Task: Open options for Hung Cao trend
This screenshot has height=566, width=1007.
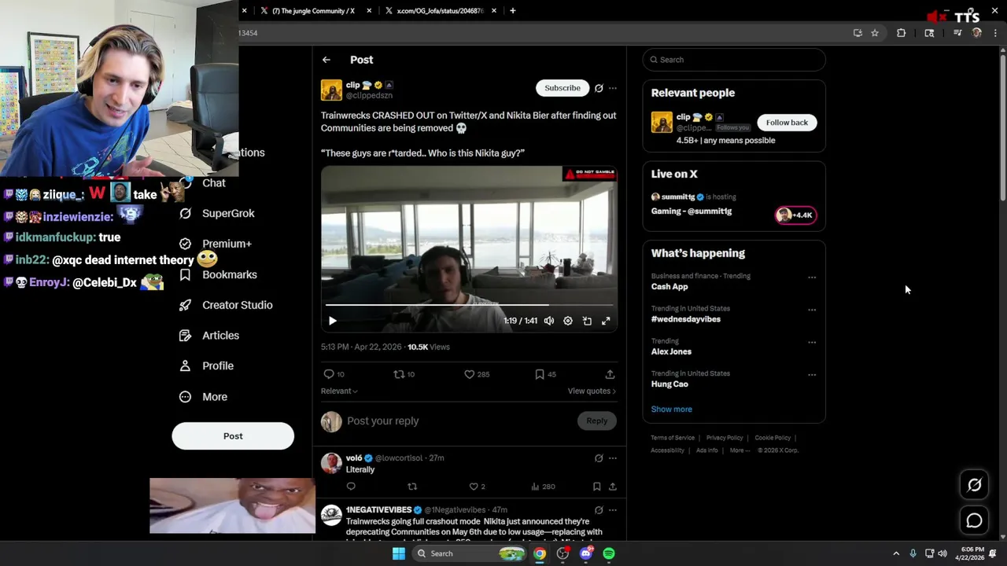Action: pos(812,374)
